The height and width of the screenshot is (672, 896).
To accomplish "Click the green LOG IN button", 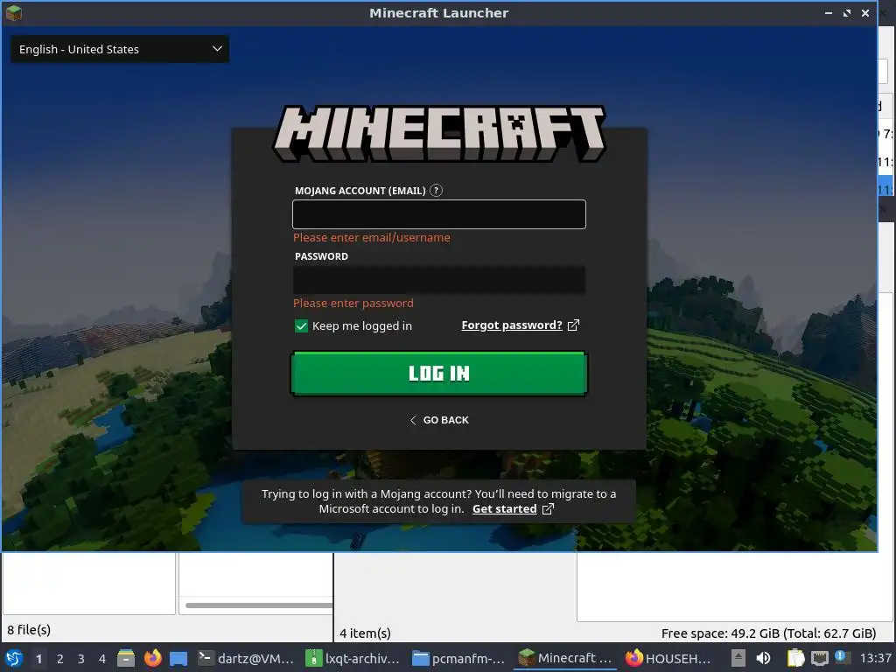I will click(439, 373).
